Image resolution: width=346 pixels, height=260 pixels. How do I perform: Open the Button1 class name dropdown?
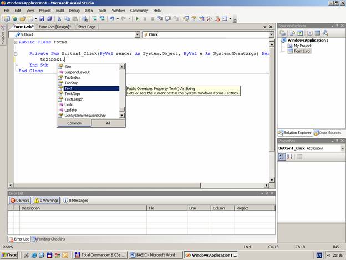pos(138,34)
